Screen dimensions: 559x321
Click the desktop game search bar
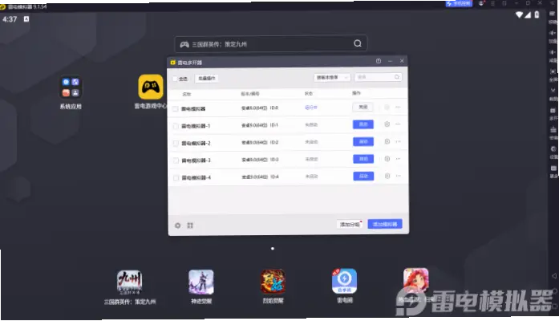tap(271, 44)
